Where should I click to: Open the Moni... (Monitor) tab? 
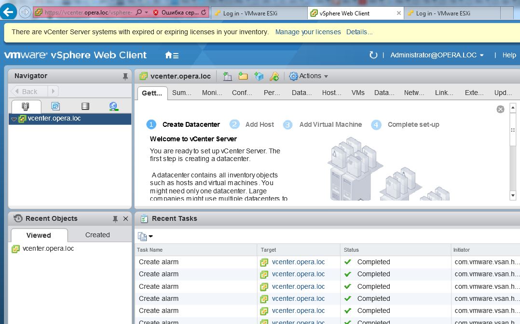tap(212, 93)
